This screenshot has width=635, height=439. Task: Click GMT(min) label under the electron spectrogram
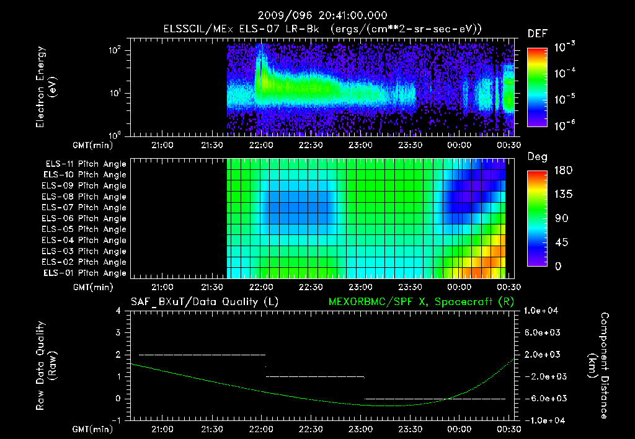(93, 145)
